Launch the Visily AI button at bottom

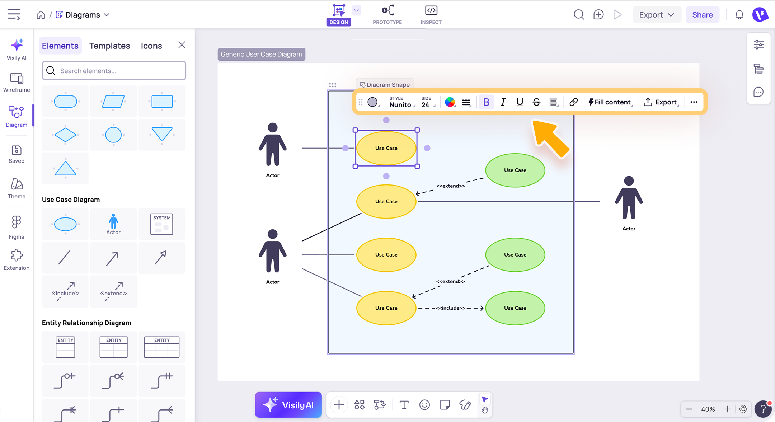click(x=288, y=405)
